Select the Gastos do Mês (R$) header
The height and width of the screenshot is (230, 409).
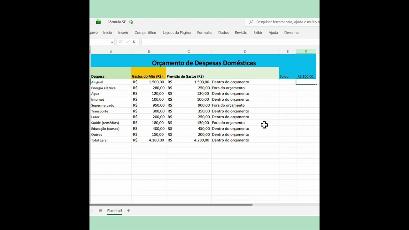point(149,73)
